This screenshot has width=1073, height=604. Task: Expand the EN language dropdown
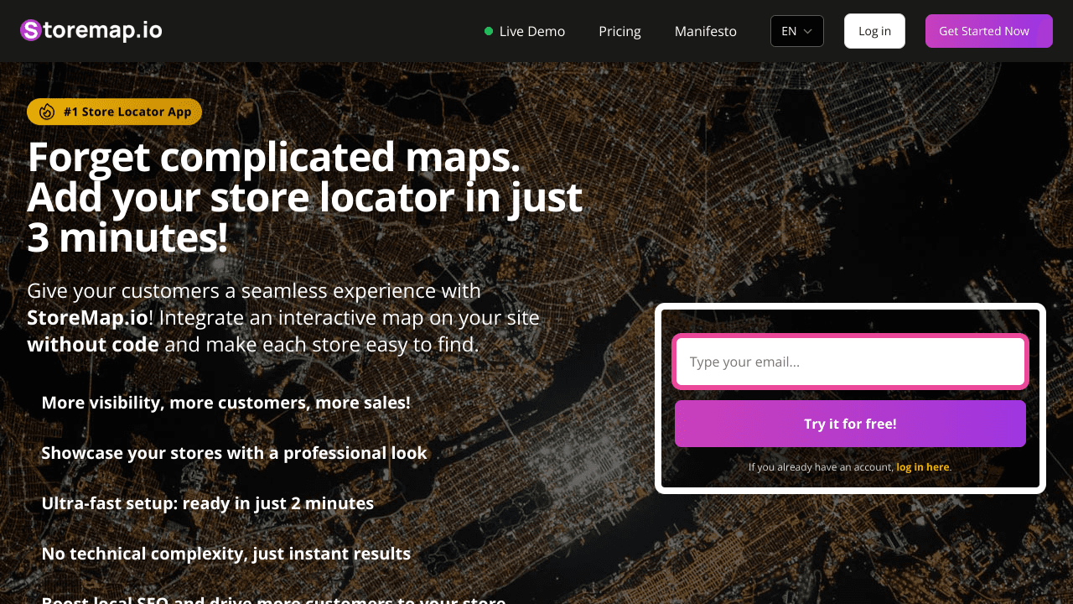click(797, 31)
